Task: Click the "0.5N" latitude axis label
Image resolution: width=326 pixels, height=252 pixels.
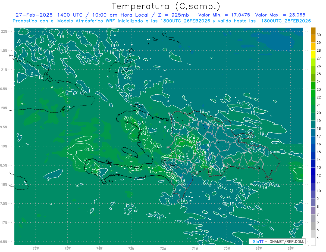Action: pos(4,89)
